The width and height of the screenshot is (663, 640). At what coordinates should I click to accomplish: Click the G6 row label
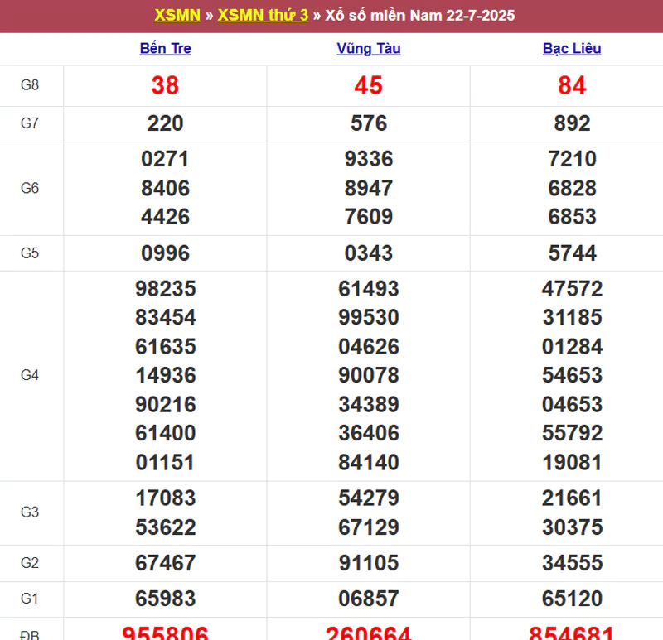30,188
